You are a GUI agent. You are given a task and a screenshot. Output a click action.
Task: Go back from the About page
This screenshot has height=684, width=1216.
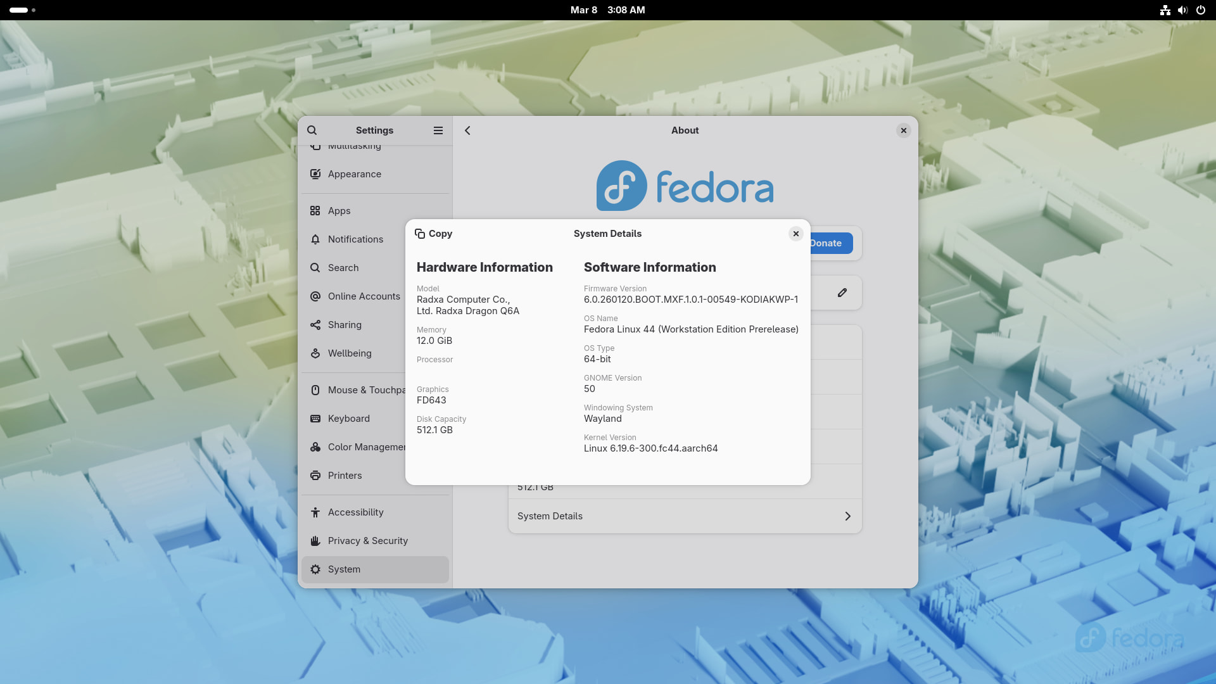pyautogui.click(x=467, y=130)
